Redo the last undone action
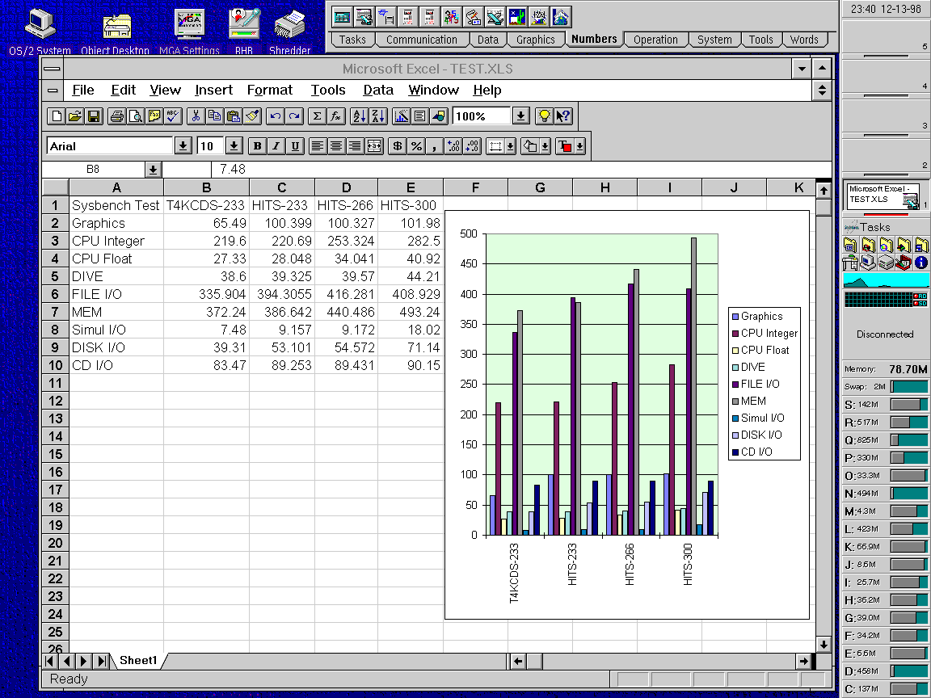The width and height of the screenshot is (931, 698). tap(294, 116)
